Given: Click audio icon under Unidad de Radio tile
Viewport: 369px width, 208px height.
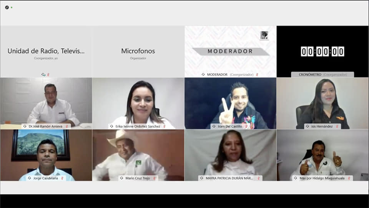Looking at the screenshot, I should pos(43,75).
